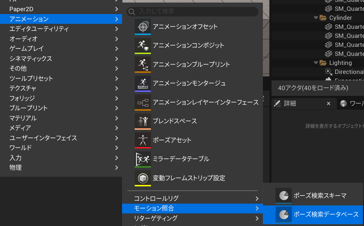The image size is (364, 226).
Task: Expand the オーディオ submenu arrow
Action: (x=117, y=39)
